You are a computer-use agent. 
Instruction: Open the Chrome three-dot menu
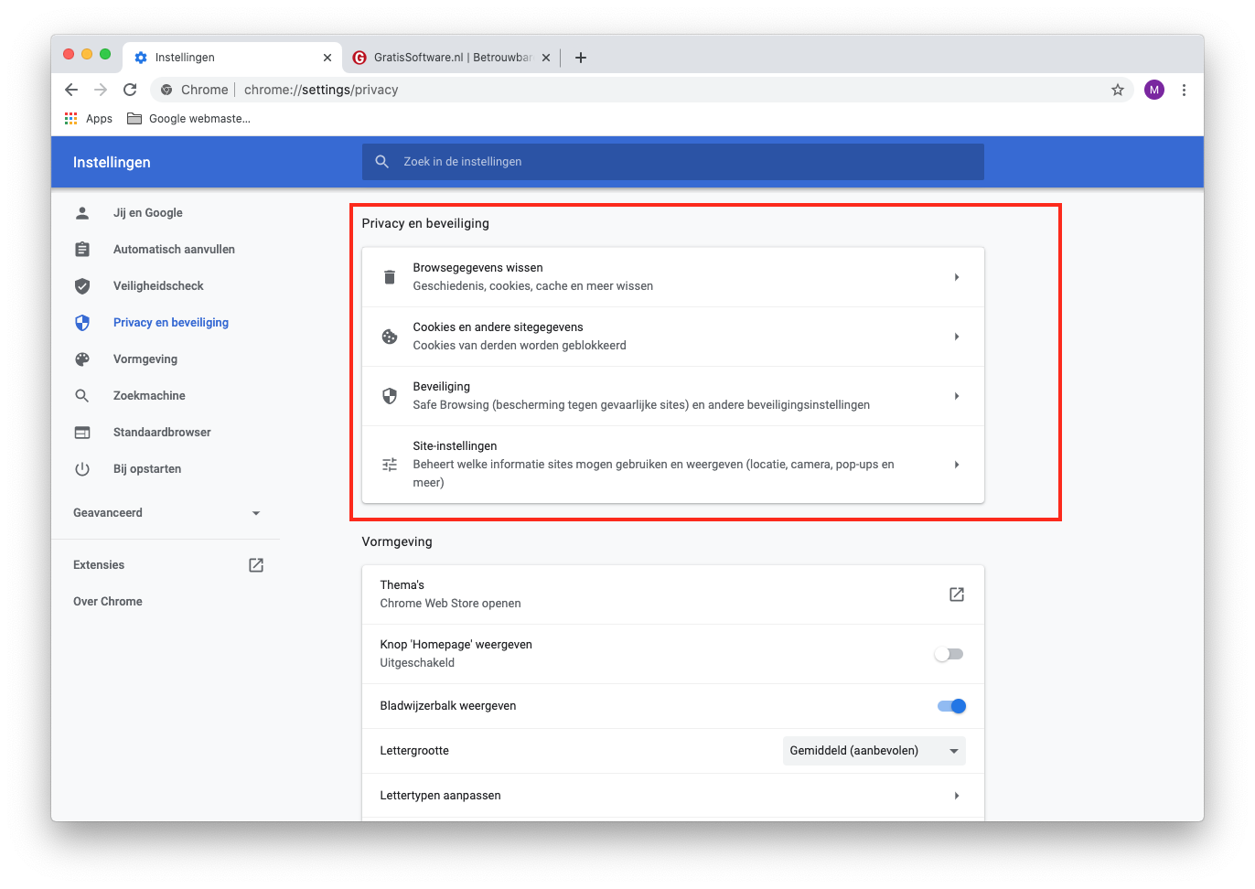tap(1184, 90)
